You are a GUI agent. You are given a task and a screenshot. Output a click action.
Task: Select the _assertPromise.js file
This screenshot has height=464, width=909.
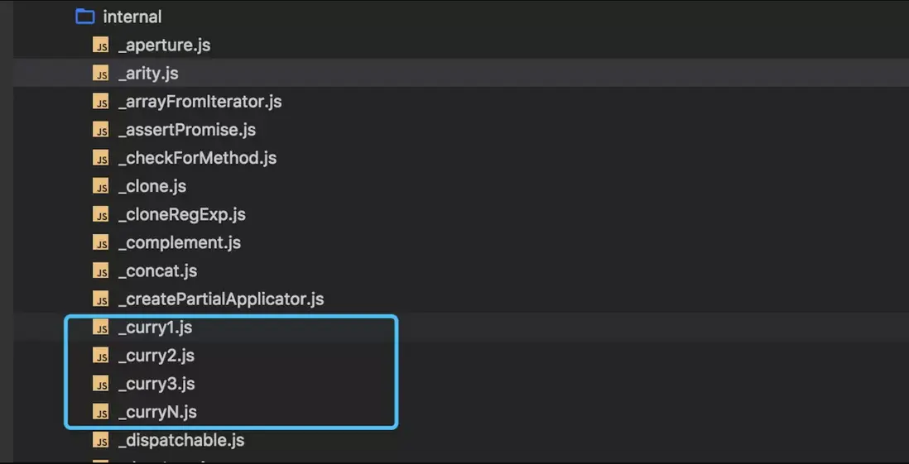coord(186,130)
